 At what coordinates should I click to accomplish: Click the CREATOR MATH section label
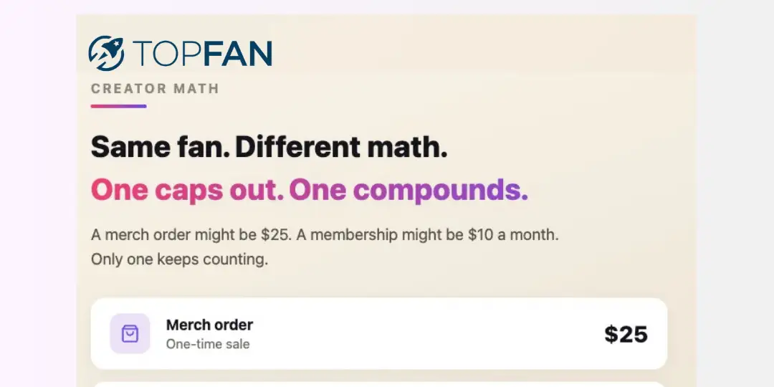(155, 89)
